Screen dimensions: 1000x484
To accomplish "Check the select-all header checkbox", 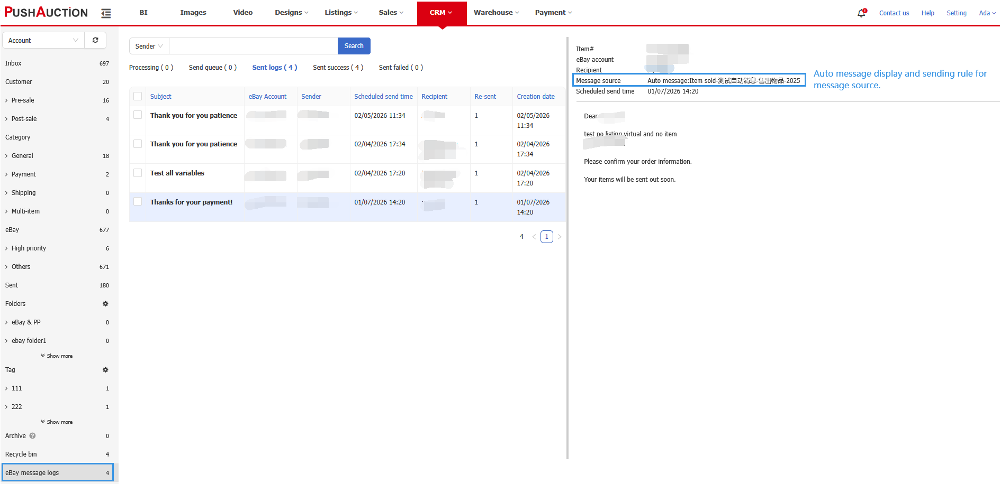I will pyautogui.click(x=138, y=96).
